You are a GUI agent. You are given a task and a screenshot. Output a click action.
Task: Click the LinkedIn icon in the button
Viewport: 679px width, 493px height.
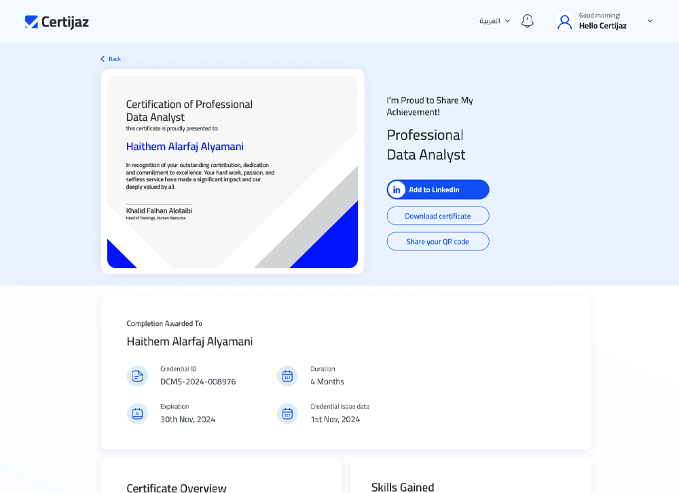[x=397, y=189]
